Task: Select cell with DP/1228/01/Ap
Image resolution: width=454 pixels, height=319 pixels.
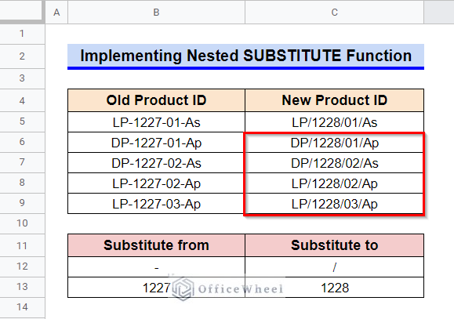Action: pos(334,143)
